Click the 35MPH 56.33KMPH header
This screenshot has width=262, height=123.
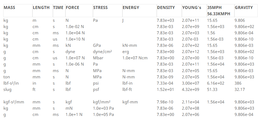pos(219,11)
